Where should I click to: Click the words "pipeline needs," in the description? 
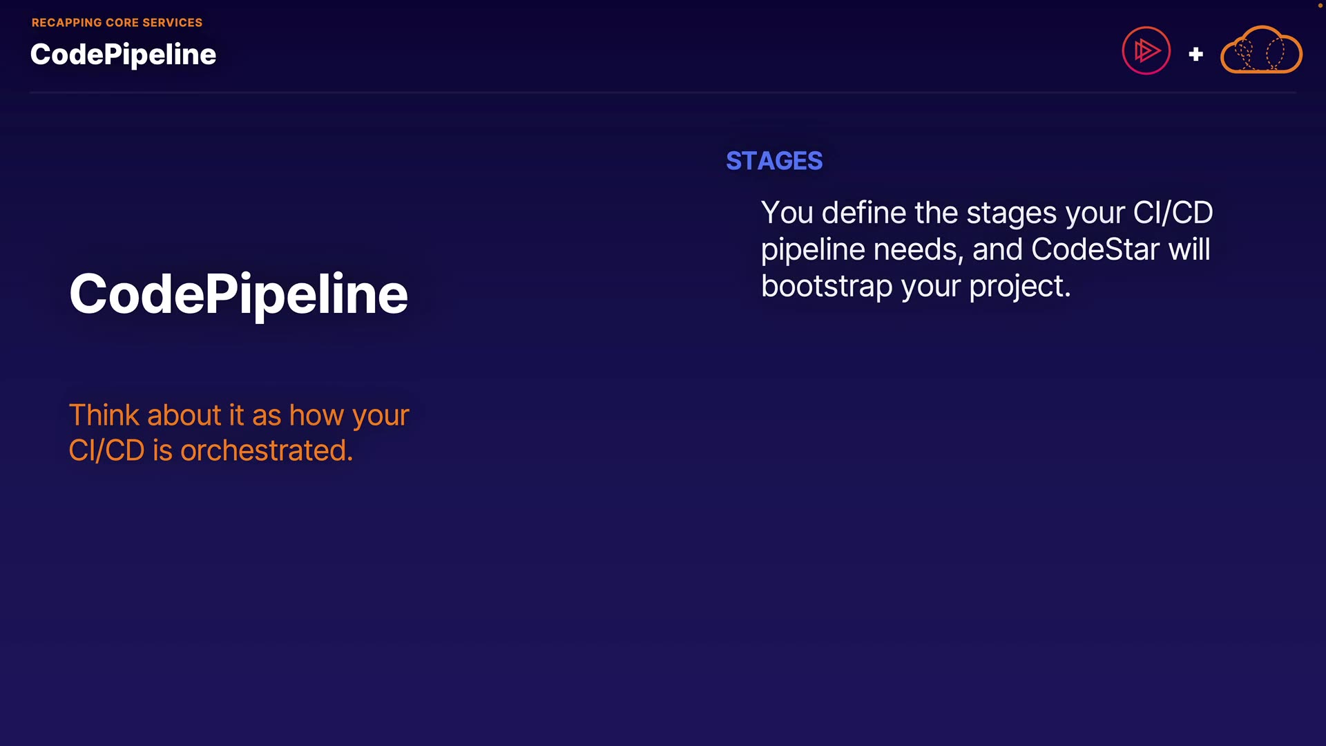pos(862,249)
